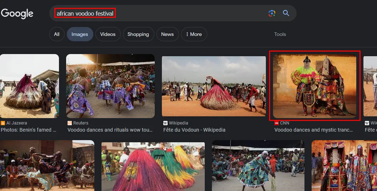Click the CNN source favicon
This screenshot has height=191, width=377.
(x=277, y=123)
